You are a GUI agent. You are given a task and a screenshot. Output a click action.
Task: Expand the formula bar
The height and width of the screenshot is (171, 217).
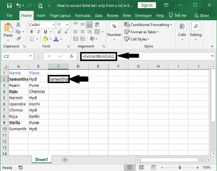[212, 56]
